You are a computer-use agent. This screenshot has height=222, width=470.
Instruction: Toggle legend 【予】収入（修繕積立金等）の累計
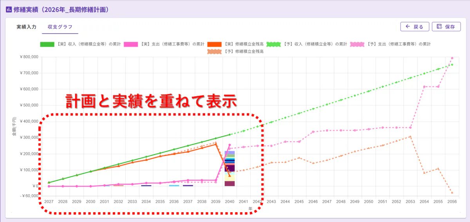coord(307,44)
